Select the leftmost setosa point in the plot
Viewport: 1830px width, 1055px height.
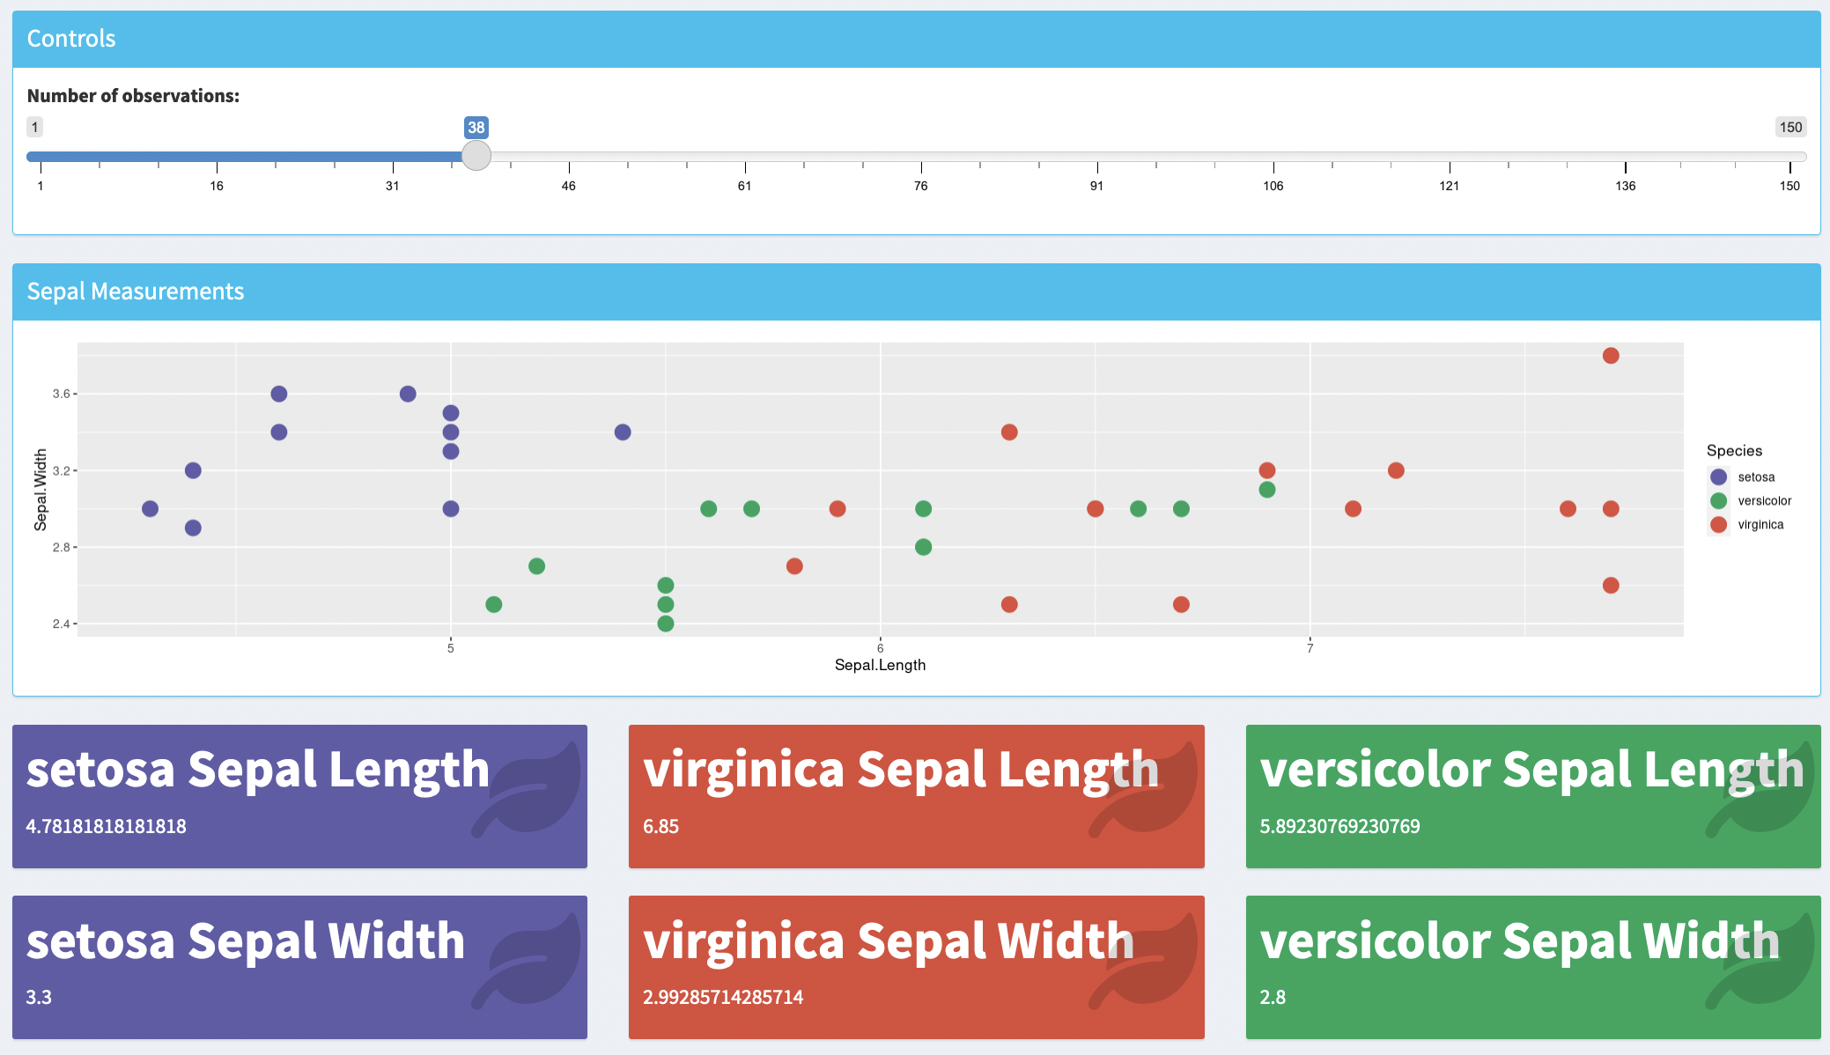click(x=150, y=509)
